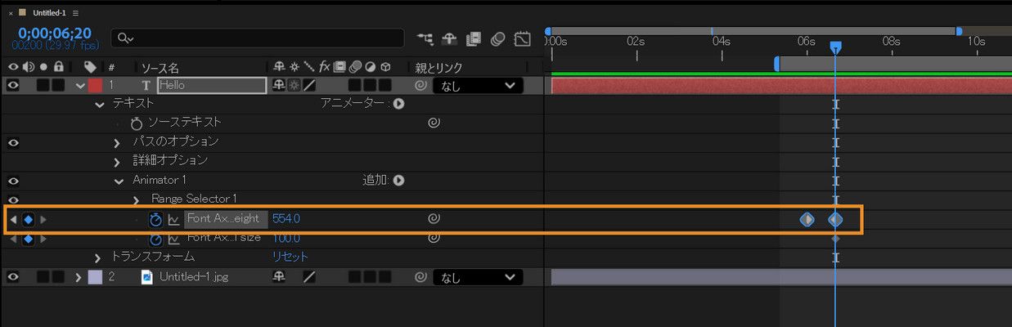The image size is (1012, 327).
Task: Click parent pick whip for Untitled-1.jpg layer
Action: tap(421, 277)
